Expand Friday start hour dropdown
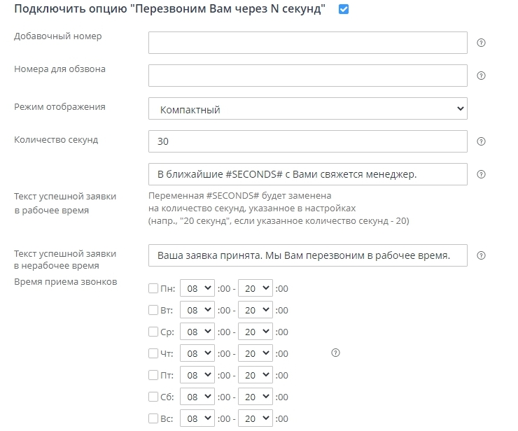Screen dimensions: 518x431 tap(199, 375)
